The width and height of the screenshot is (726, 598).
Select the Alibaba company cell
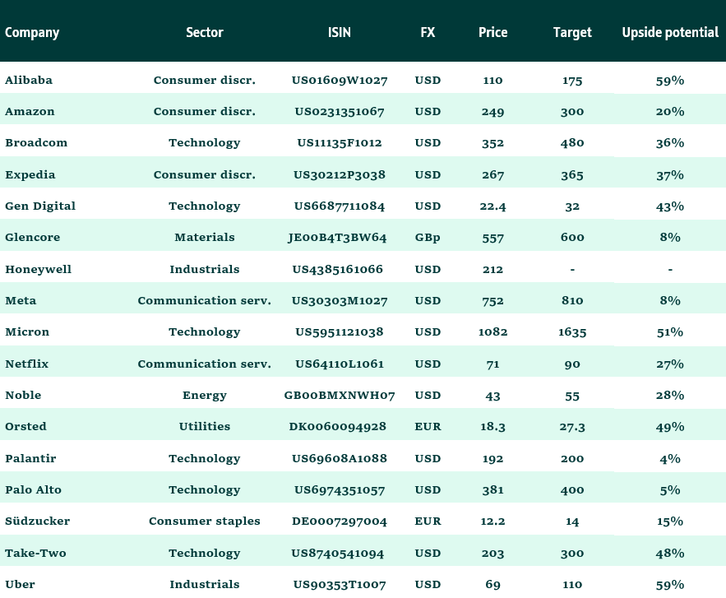[29, 80]
